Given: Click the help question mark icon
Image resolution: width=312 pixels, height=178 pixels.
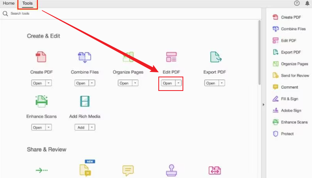Looking at the screenshot, I should [x=297, y=3].
